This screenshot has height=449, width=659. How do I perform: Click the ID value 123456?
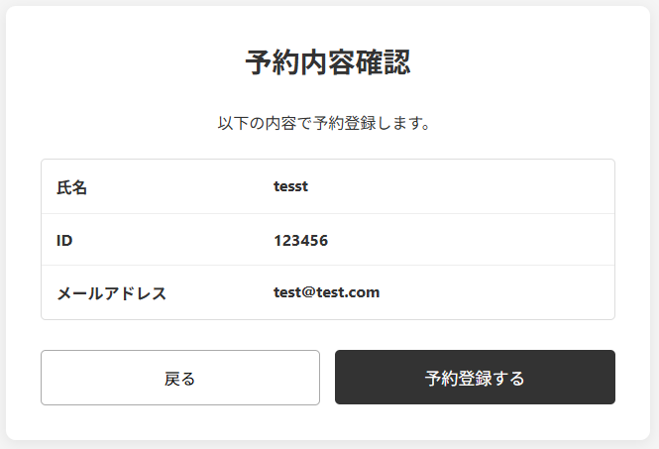[x=301, y=241]
